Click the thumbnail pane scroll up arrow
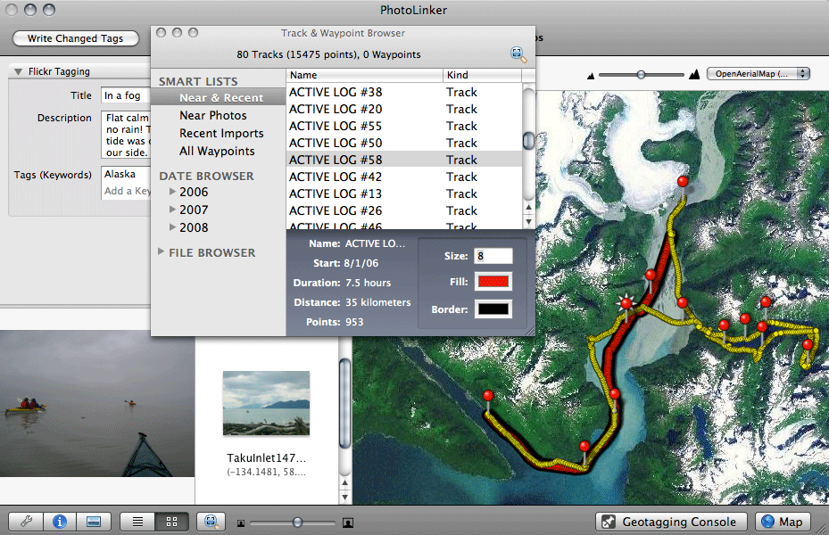Image resolution: width=829 pixels, height=535 pixels. [x=344, y=483]
